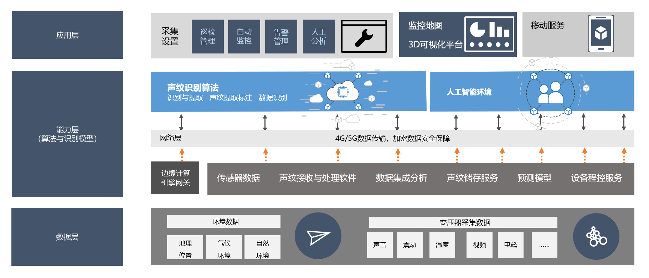649x278 pixels.
Task: Click the 边缘计算引擎网关 box
Action: [x=175, y=178]
